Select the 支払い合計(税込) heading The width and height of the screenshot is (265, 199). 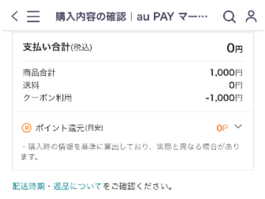(x=57, y=47)
